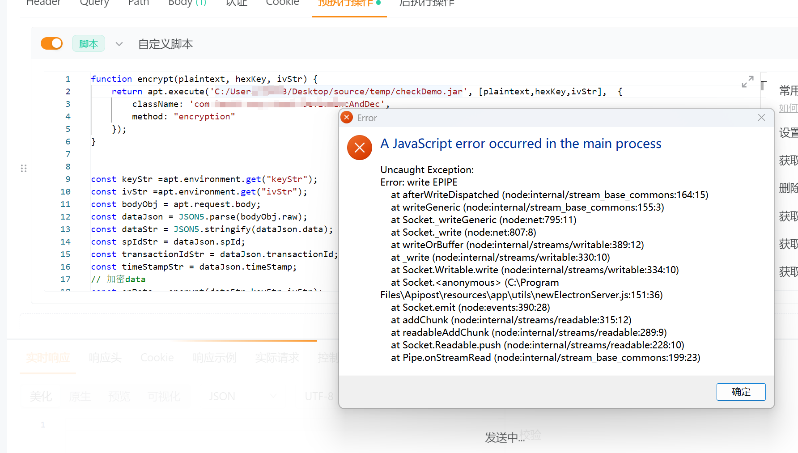The image size is (798, 453).
Task: Click the JavaScript error heading text
Action: [521, 144]
